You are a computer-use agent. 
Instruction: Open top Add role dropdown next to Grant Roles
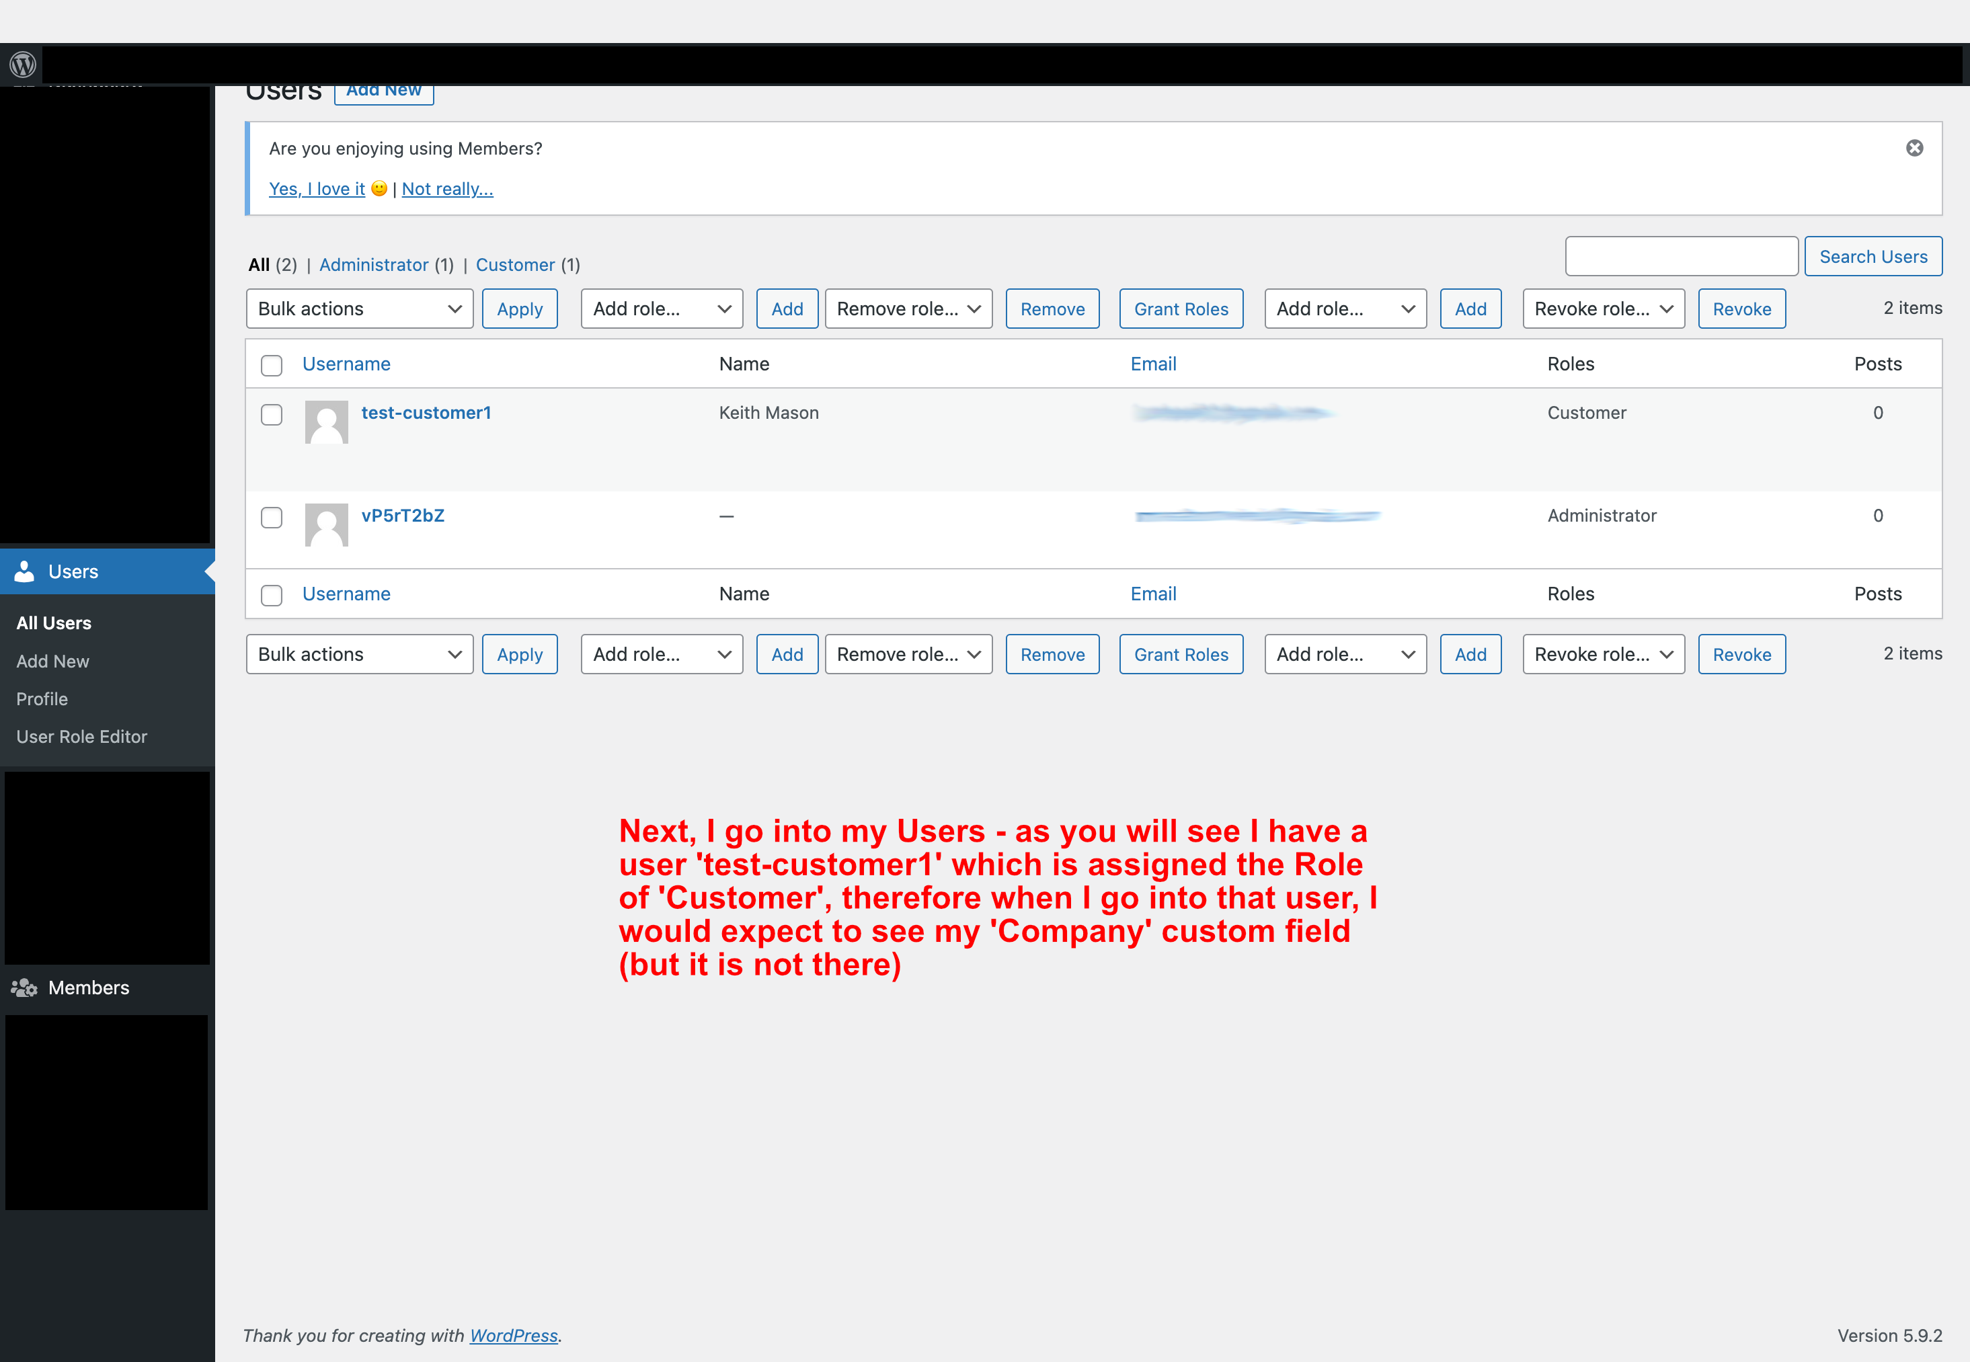pyautogui.click(x=1345, y=309)
